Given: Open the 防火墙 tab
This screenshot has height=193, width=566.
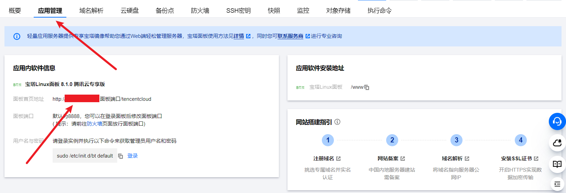Looking at the screenshot, I should pyautogui.click(x=200, y=11).
